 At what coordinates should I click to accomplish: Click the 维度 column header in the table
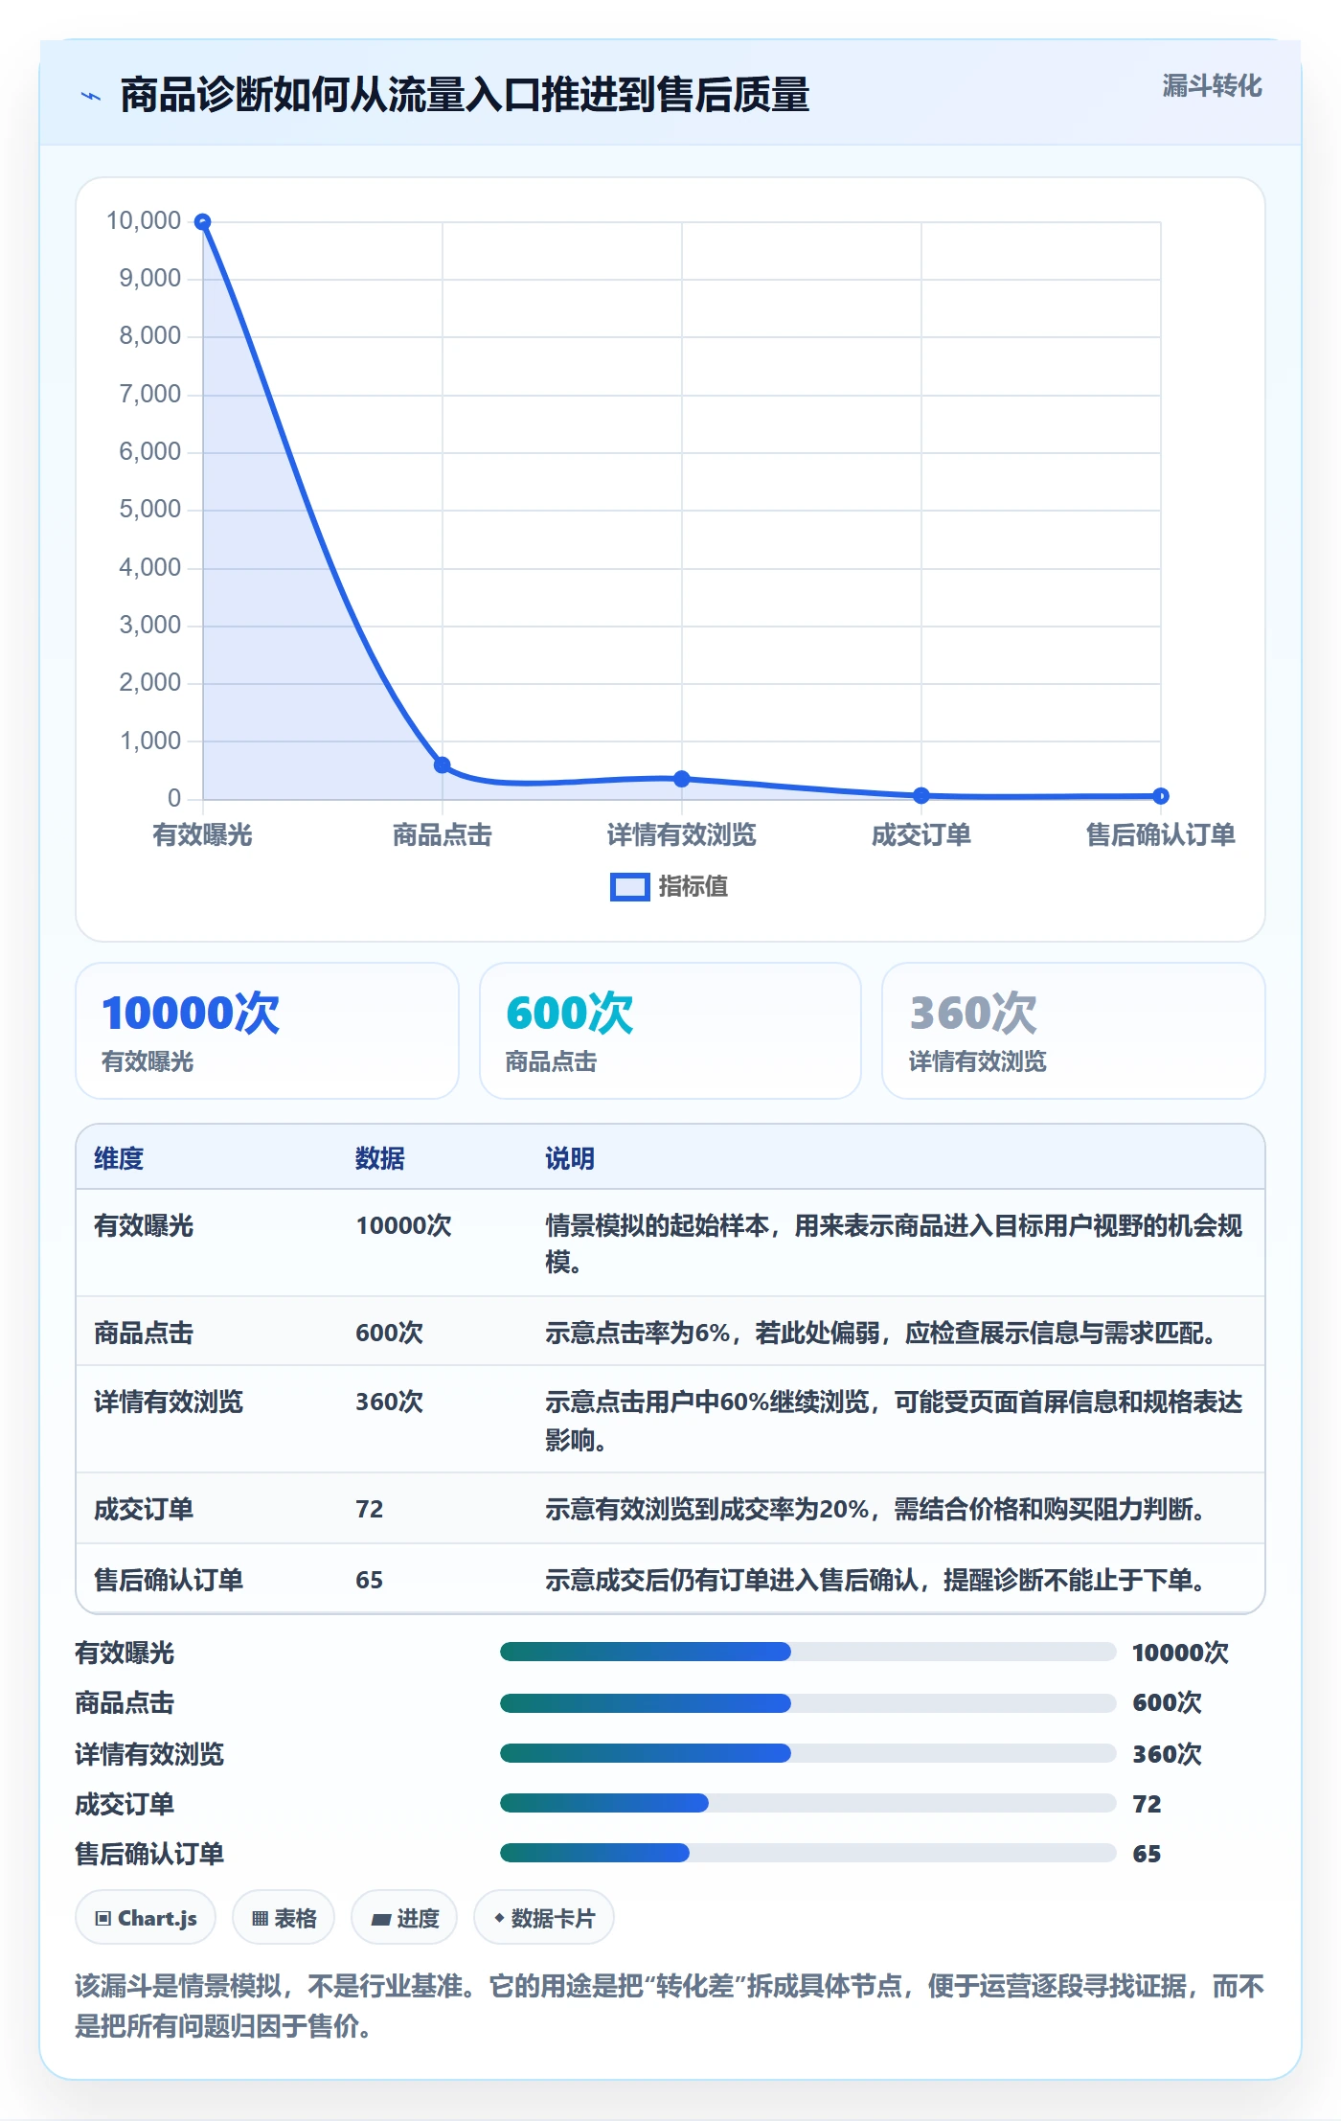[x=119, y=1158]
